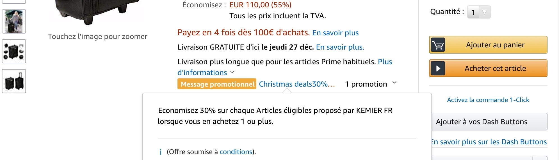This screenshot has width=559, height=160.
Task: Click the Ajouter au panier label
Action: 495,45
